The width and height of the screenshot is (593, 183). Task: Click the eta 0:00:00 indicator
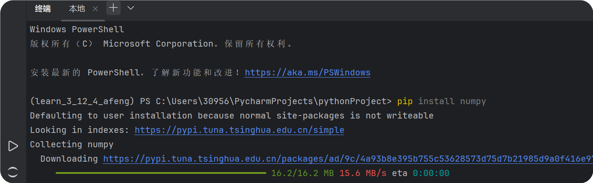click(x=421, y=173)
